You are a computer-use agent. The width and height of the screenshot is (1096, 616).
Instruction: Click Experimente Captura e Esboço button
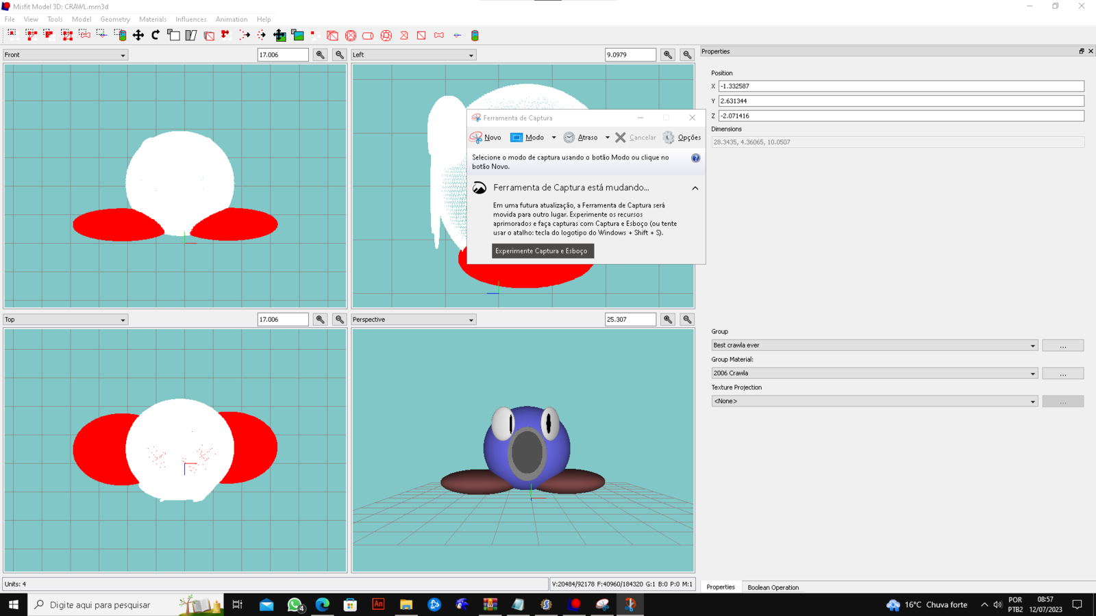543,251
